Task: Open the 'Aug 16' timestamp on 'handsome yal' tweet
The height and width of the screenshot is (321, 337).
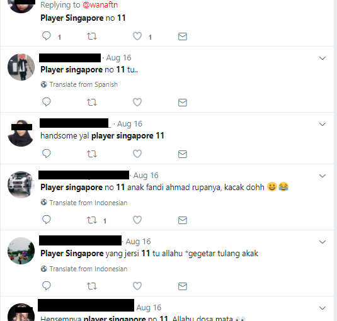Action: click(130, 124)
